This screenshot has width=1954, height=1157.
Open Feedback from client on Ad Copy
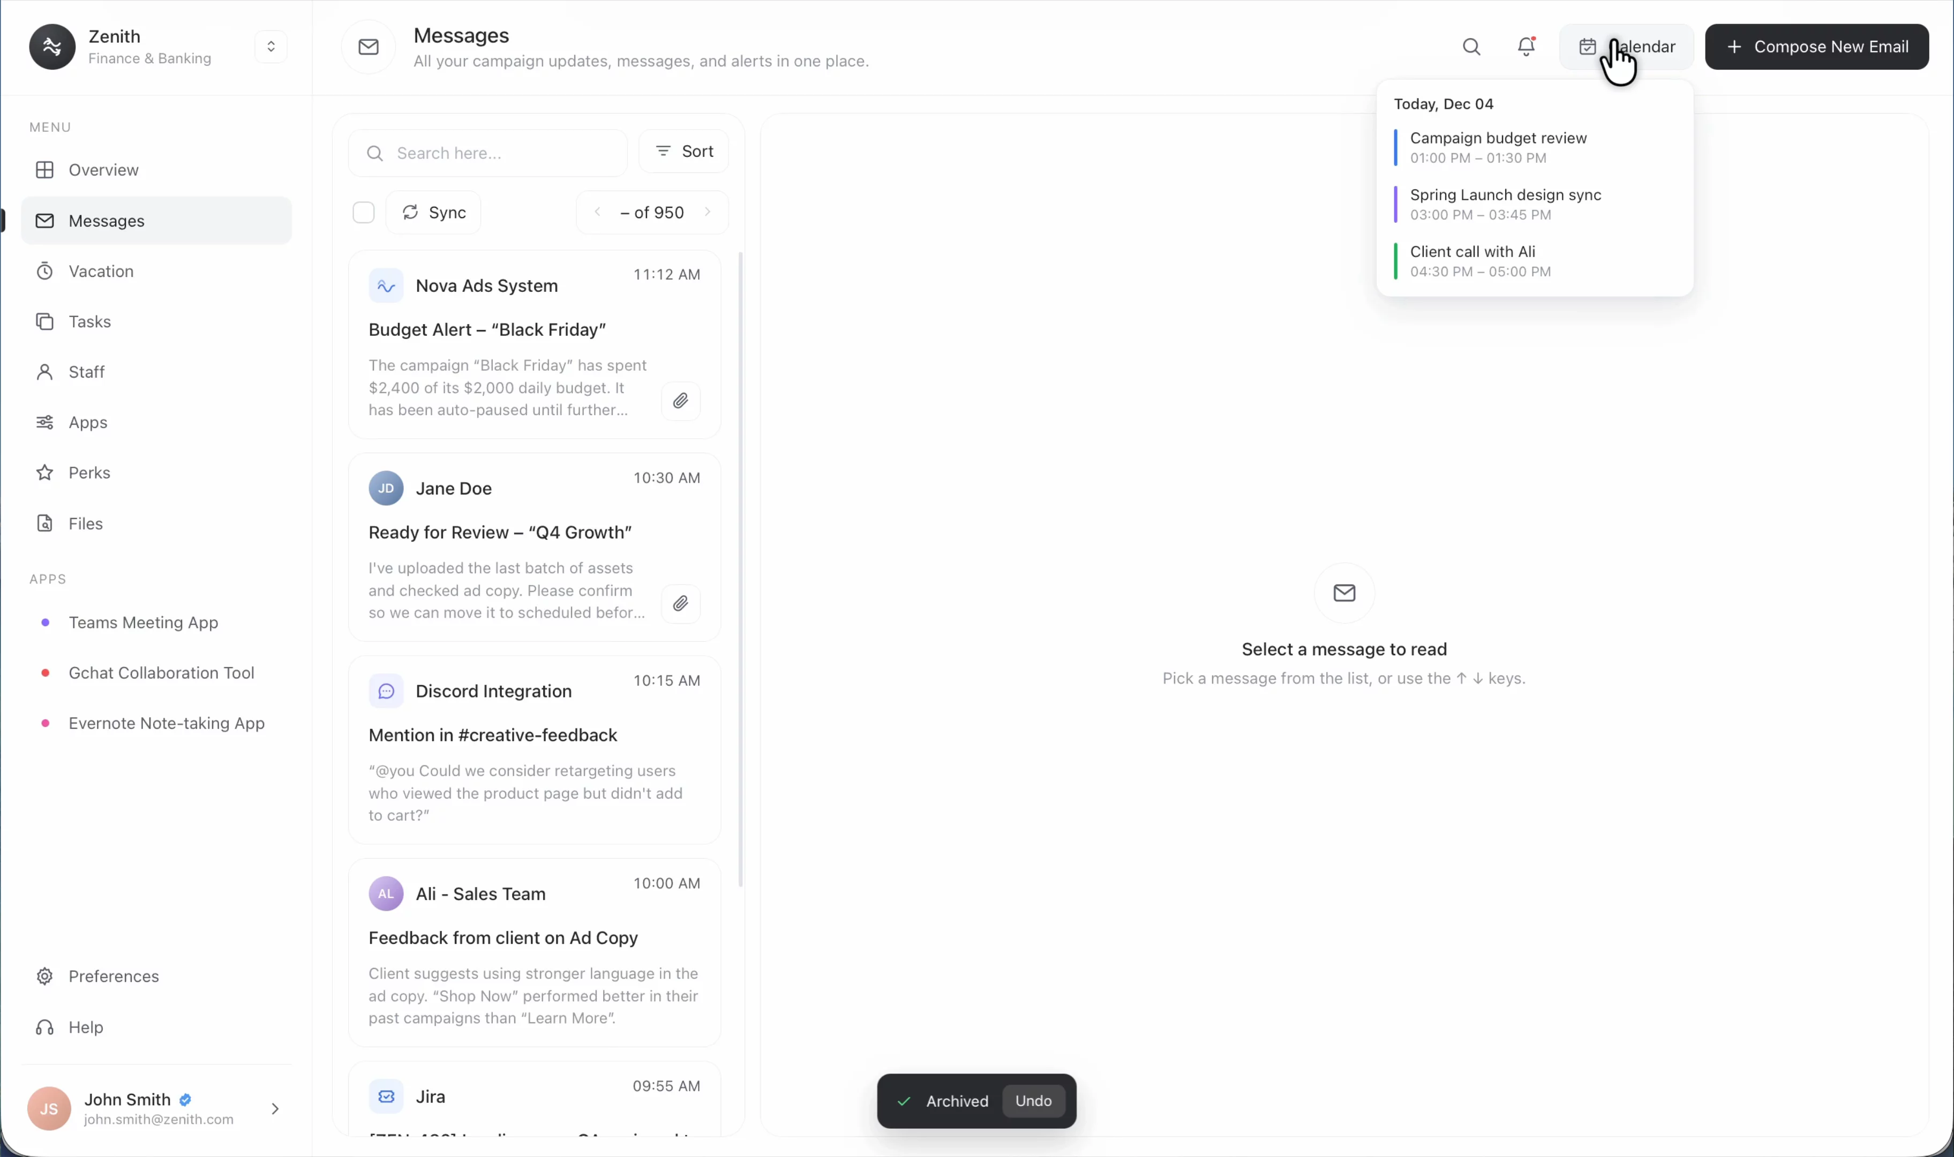(534, 952)
